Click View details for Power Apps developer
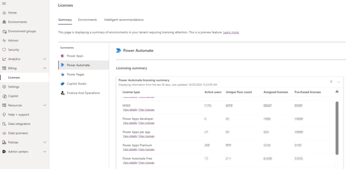This screenshot has height=169, width=346. point(130,123)
